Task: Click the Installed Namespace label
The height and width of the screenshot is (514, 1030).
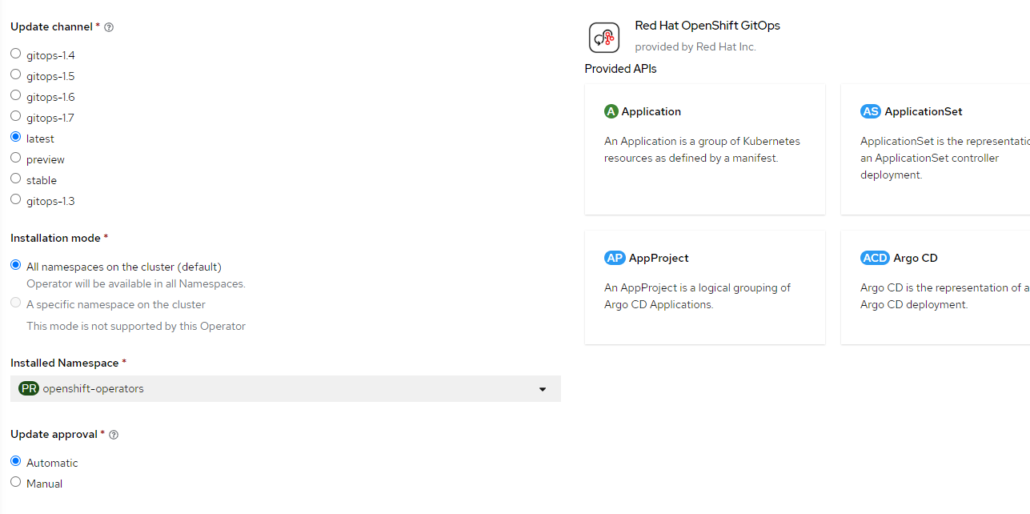Action: [64, 363]
